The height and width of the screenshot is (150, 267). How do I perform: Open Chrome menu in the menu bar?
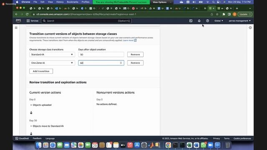click(26, 2)
